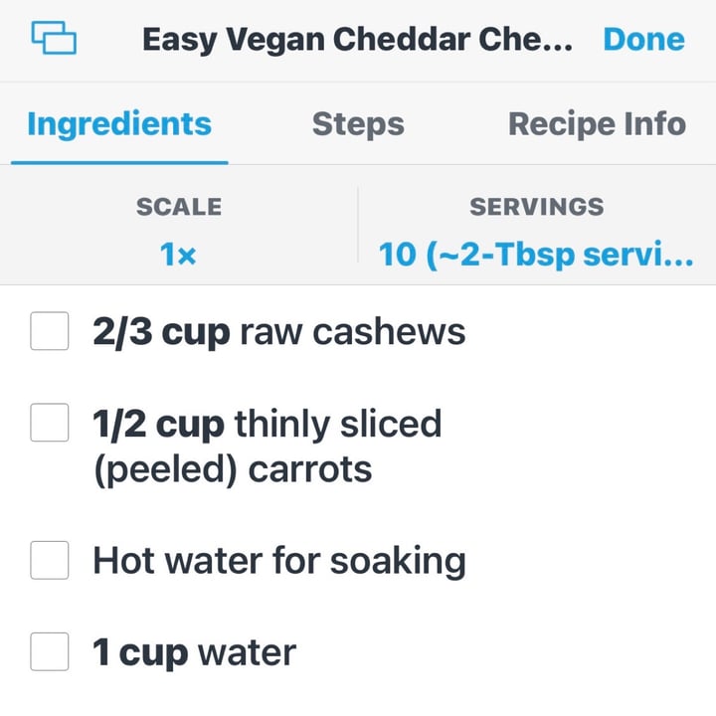
Task: Tap the recipe title Easy Vegan Cheddar
Action: pos(357,40)
